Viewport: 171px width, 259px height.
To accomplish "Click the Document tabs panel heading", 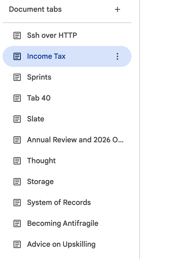I will click(35, 9).
